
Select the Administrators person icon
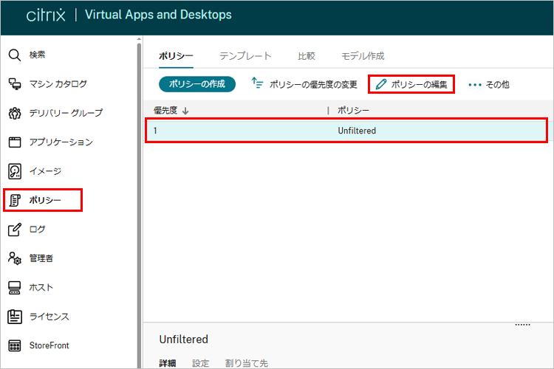coord(15,258)
